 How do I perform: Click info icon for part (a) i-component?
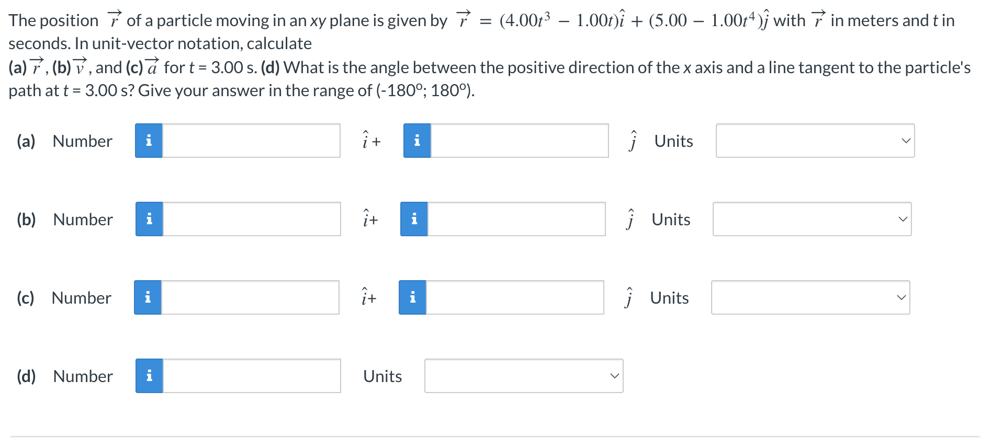click(149, 141)
